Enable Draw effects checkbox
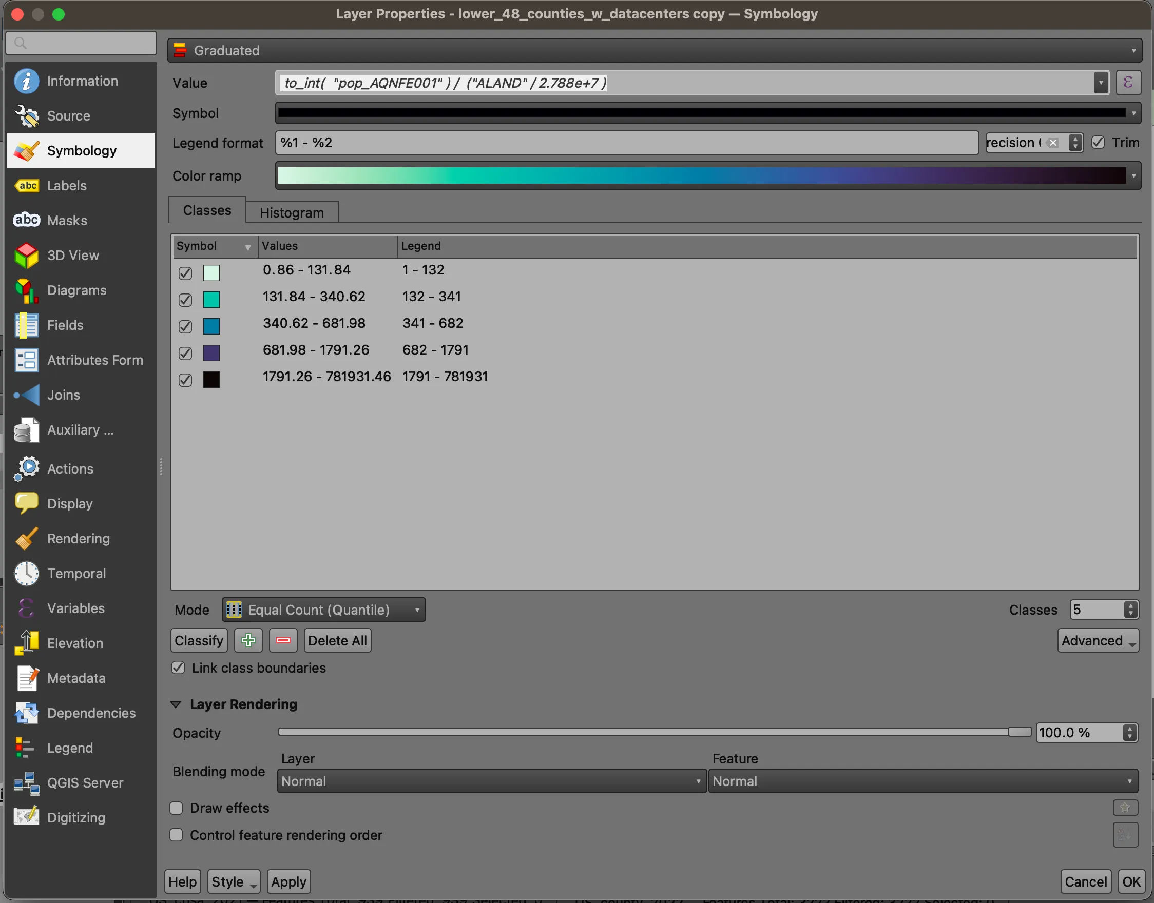 176,808
